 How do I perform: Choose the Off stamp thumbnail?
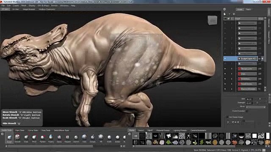pyautogui.click(x=135, y=136)
